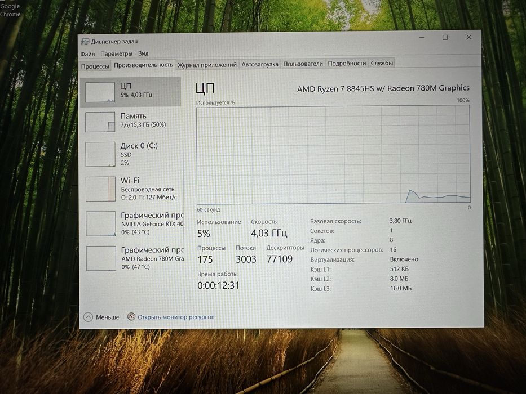Open the Файл menu
This screenshot has width=526, height=394.
(x=87, y=54)
